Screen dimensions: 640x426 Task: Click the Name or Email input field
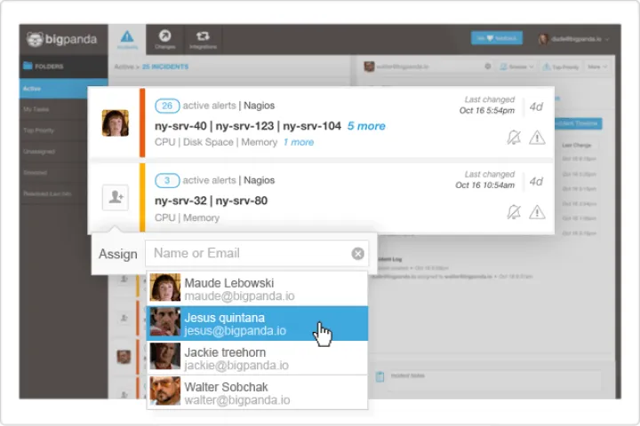[x=249, y=254]
